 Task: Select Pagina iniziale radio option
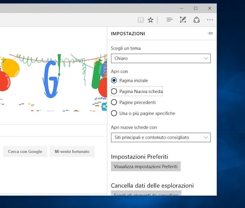coord(129,81)
